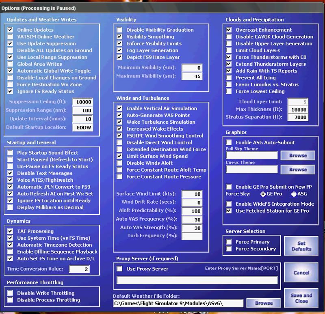Image resolution: width=325 pixels, height=314 pixels.
Task: Browse for Default Weather File Folder
Action: click(x=264, y=303)
